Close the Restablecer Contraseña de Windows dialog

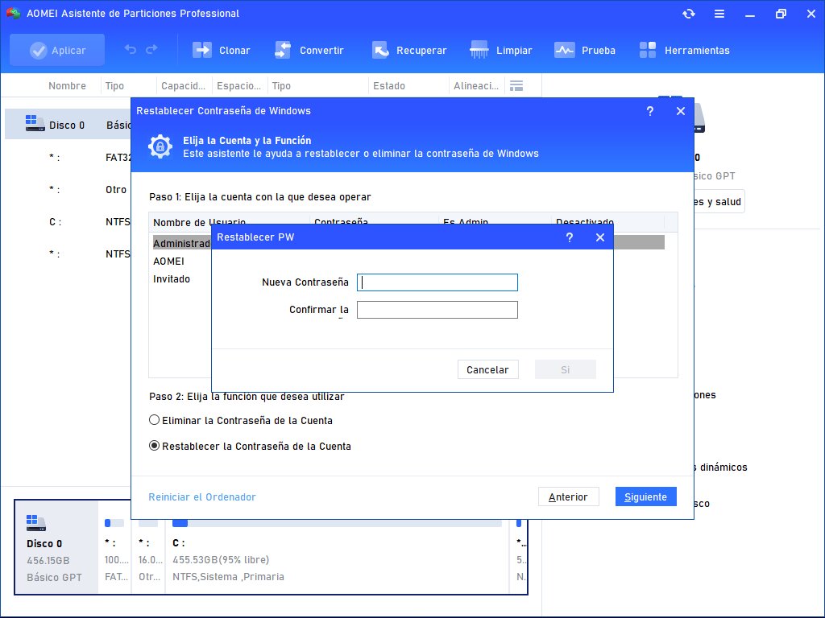pyautogui.click(x=681, y=111)
